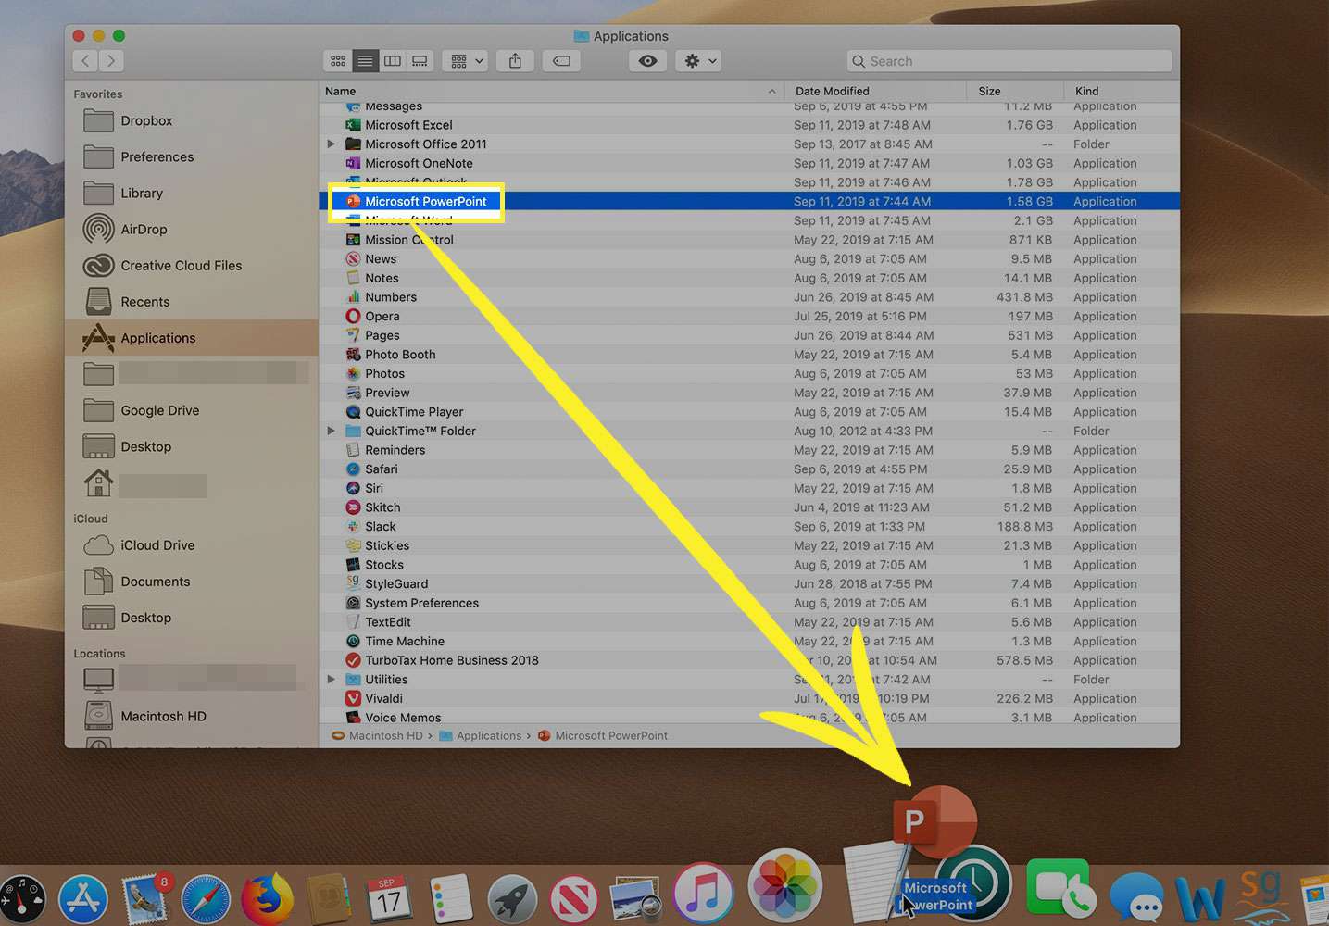
Task: Open Messages from the Dock
Action: tap(1137, 897)
